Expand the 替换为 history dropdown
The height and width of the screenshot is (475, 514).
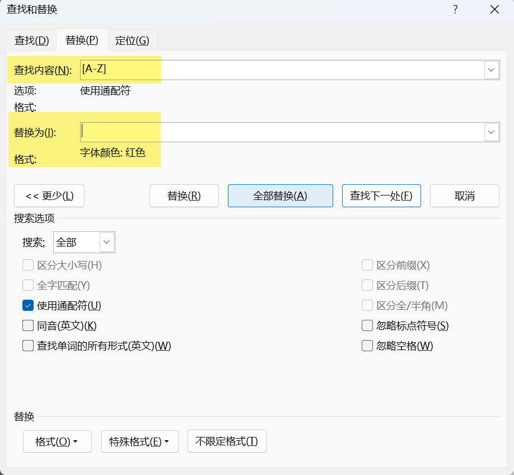pyautogui.click(x=491, y=132)
